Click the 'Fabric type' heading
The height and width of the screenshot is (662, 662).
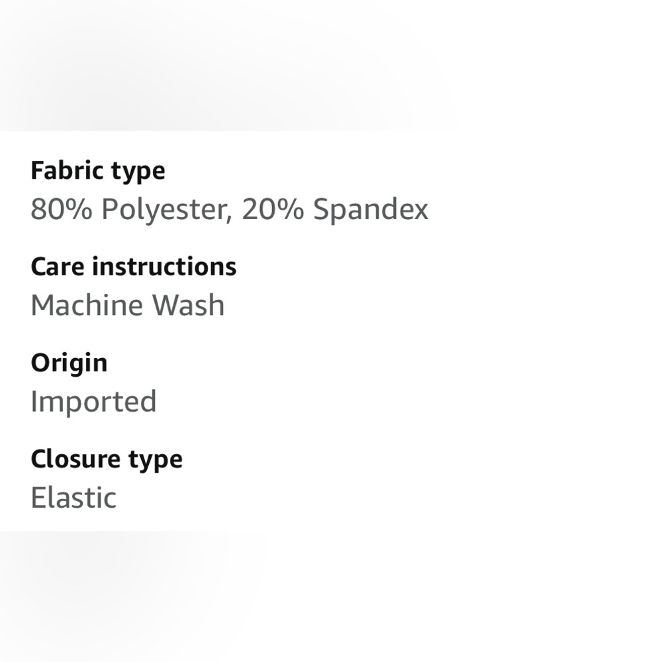[x=98, y=171]
